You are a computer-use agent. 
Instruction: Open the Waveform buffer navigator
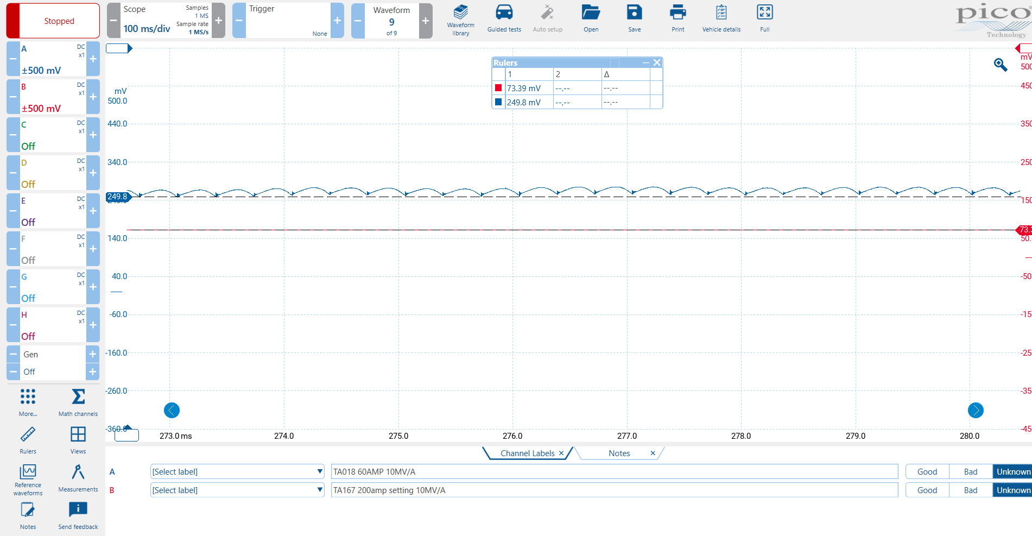pos(391,21)
